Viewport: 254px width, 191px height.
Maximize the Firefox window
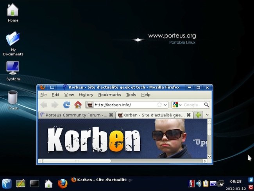(x=198, y=87)
